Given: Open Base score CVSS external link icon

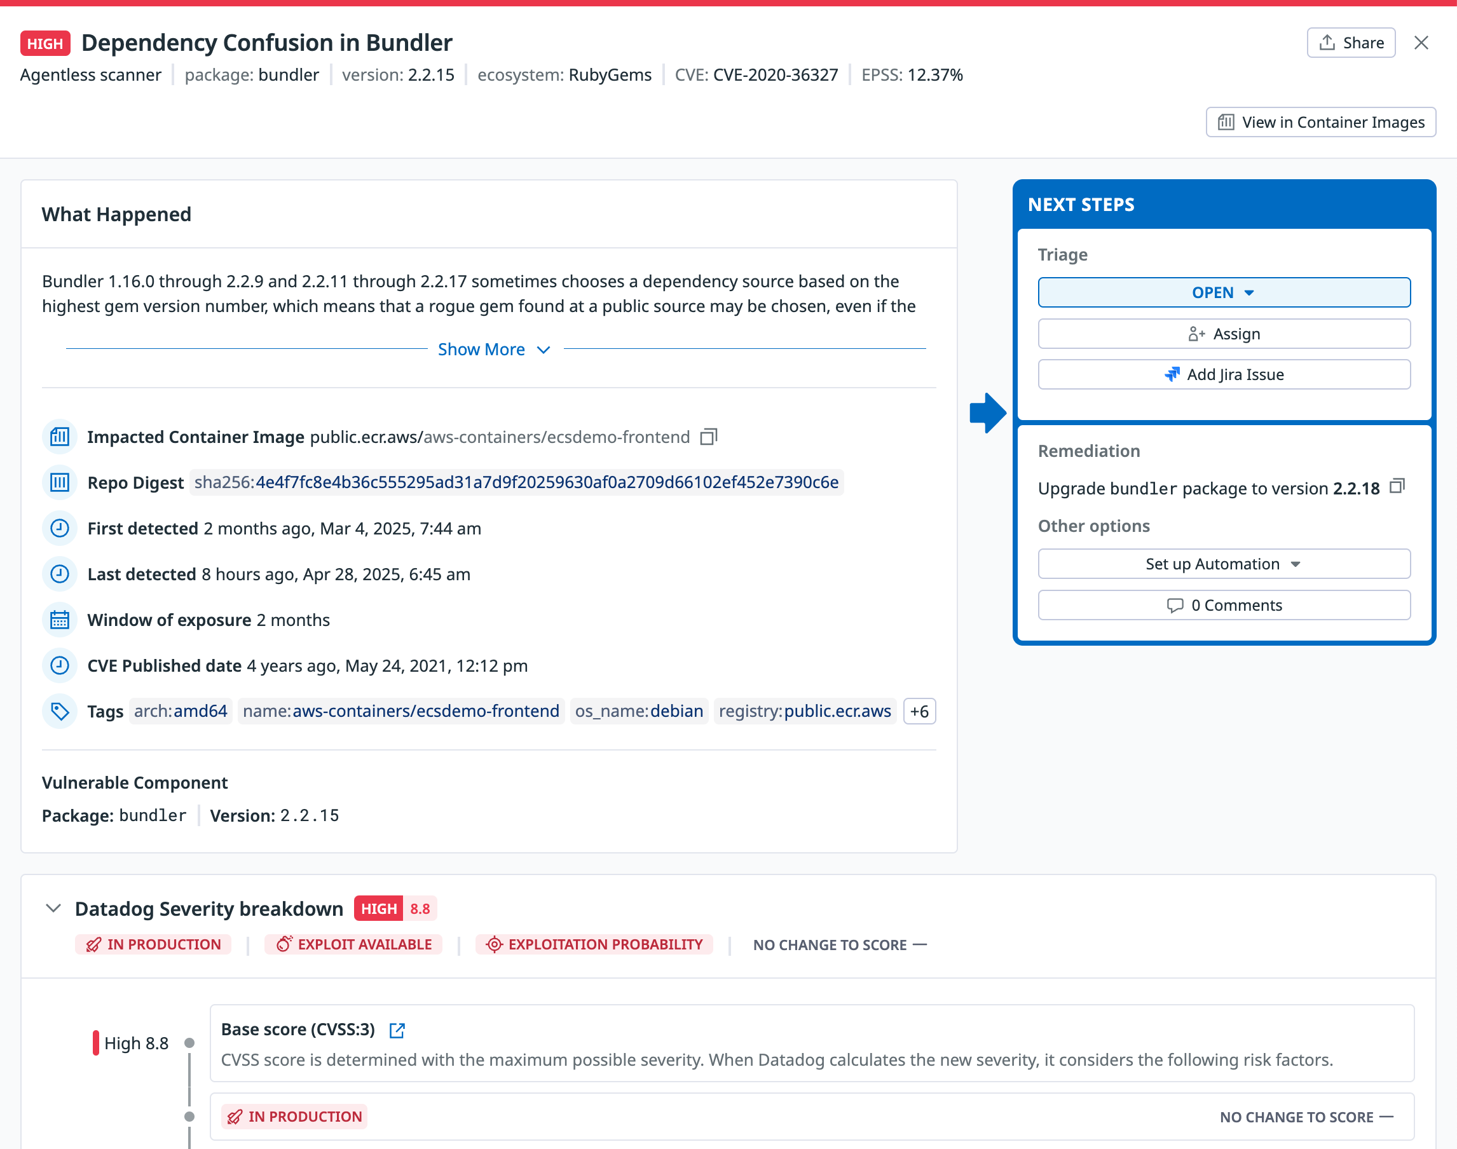Looking at the screenshot, I should coord(397,1030).
